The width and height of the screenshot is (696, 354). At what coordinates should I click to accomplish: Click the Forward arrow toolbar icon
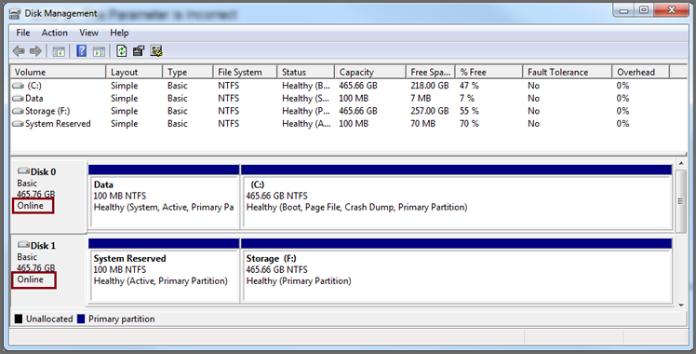(35, 51)
